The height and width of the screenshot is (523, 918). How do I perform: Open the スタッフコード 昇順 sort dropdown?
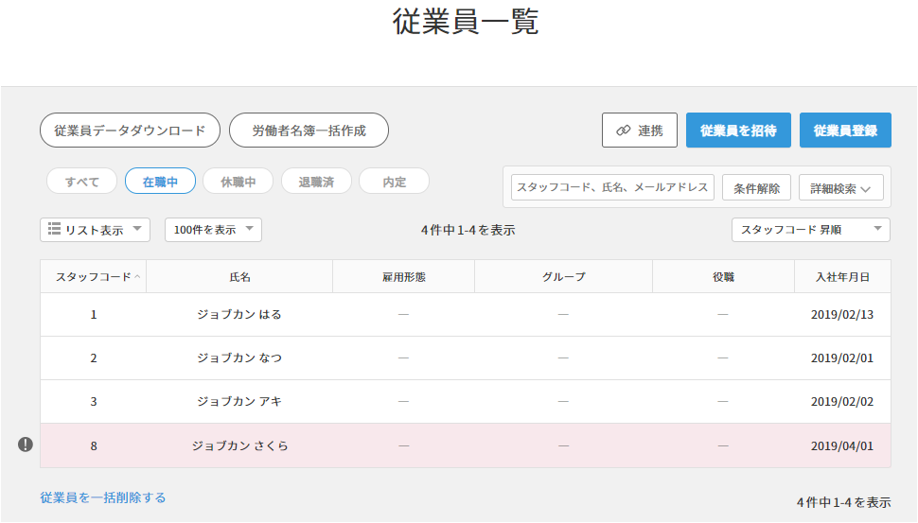click(x=810, y=230)
